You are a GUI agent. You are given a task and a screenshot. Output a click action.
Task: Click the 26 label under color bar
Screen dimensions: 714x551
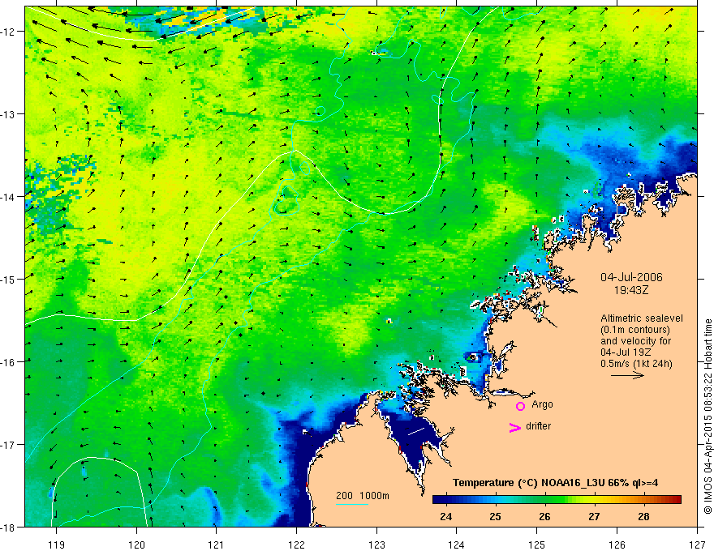544,516
